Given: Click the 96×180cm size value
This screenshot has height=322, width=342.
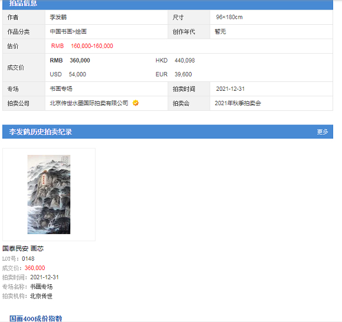Looking at the screenshot, I should pyautogui.click(x=229, y=17).
